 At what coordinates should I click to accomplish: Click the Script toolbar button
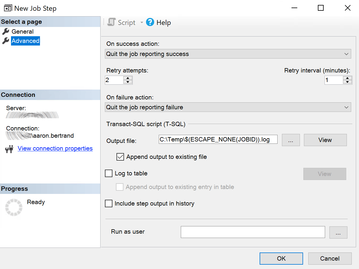coord(121,23)
